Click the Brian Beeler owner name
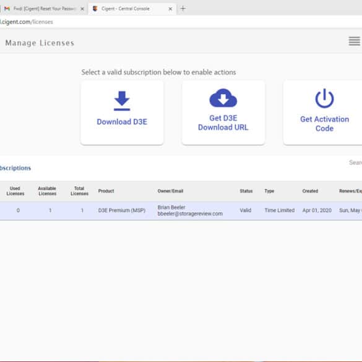 point(171,207)
